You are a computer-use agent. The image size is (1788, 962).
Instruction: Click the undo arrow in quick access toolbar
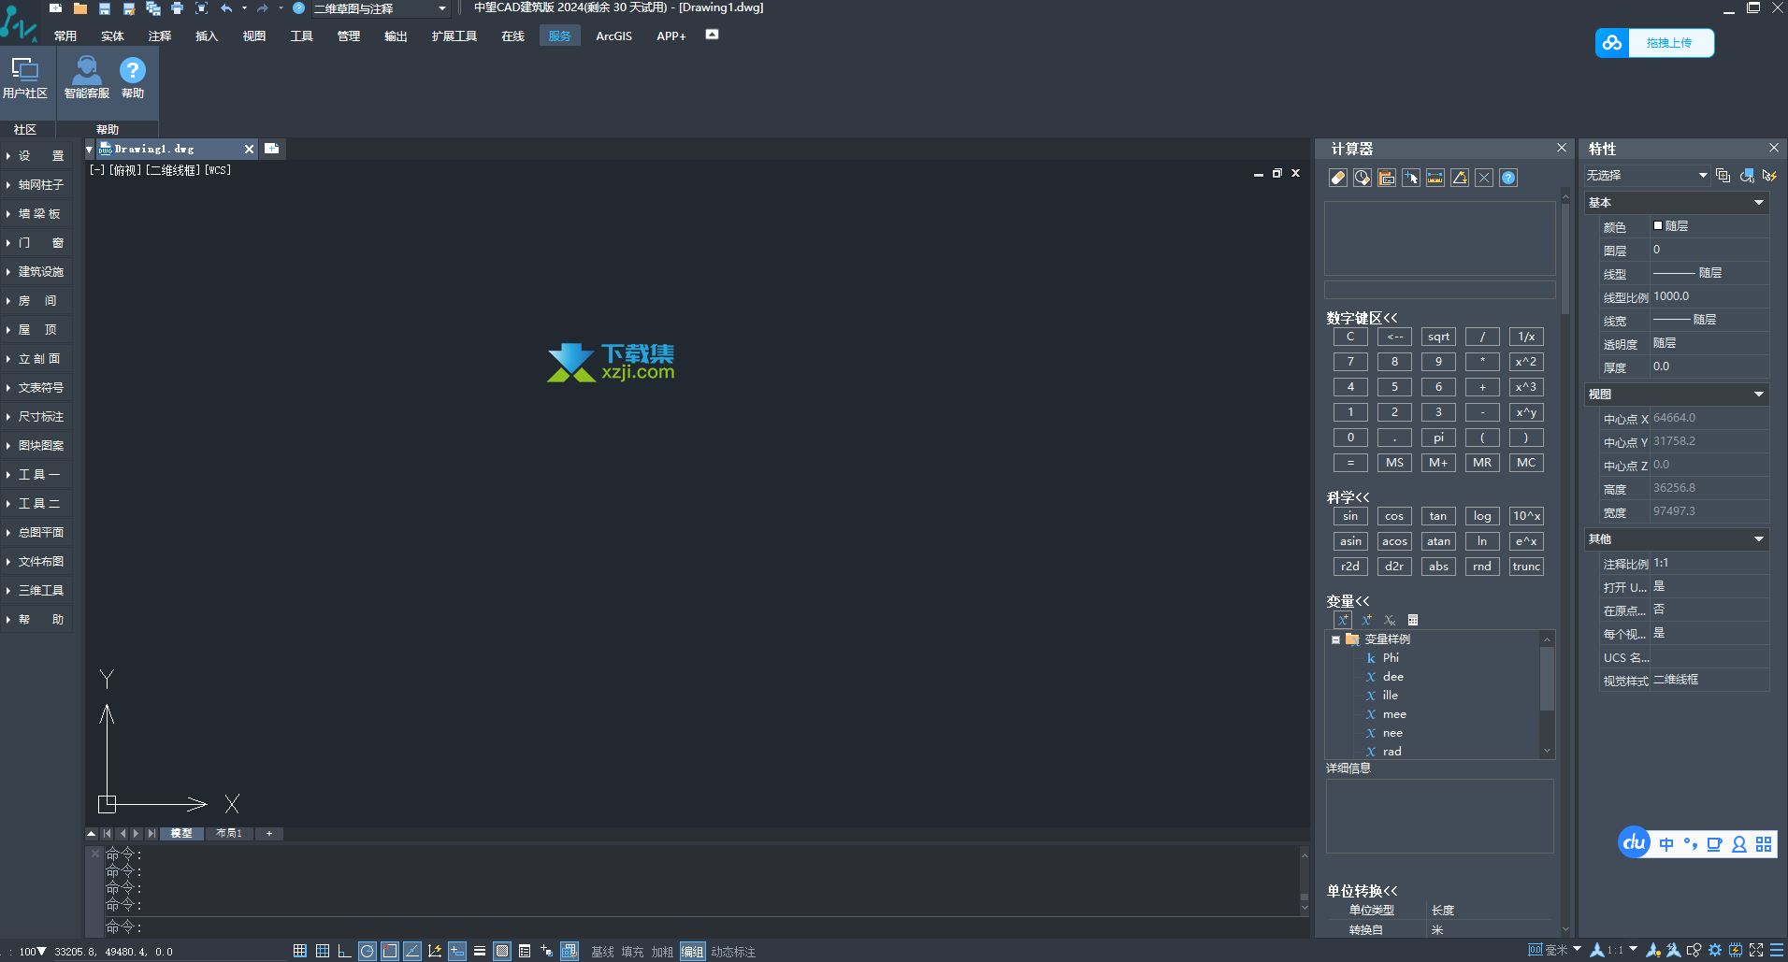pyautogui.click(x=226, y=8)
